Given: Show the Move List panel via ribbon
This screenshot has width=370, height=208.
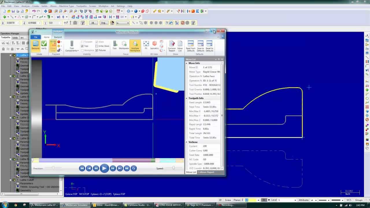Looking at the screenshot, I should coord(180,46).
